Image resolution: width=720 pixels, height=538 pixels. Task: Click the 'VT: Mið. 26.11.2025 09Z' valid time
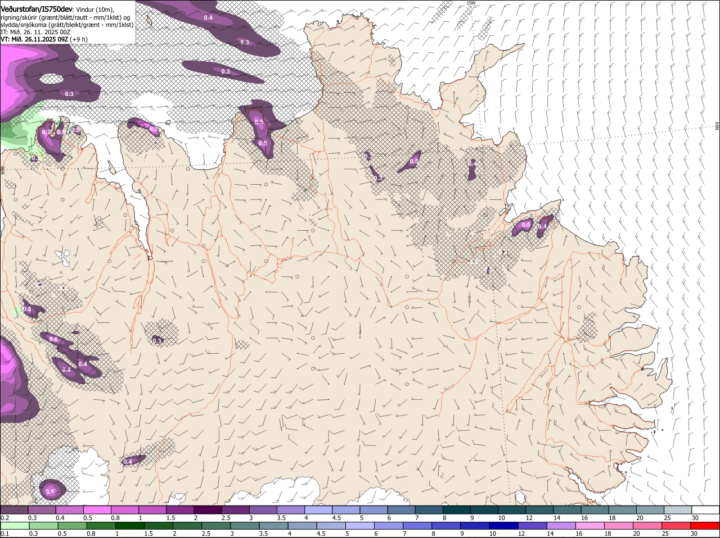coord(34,39)
